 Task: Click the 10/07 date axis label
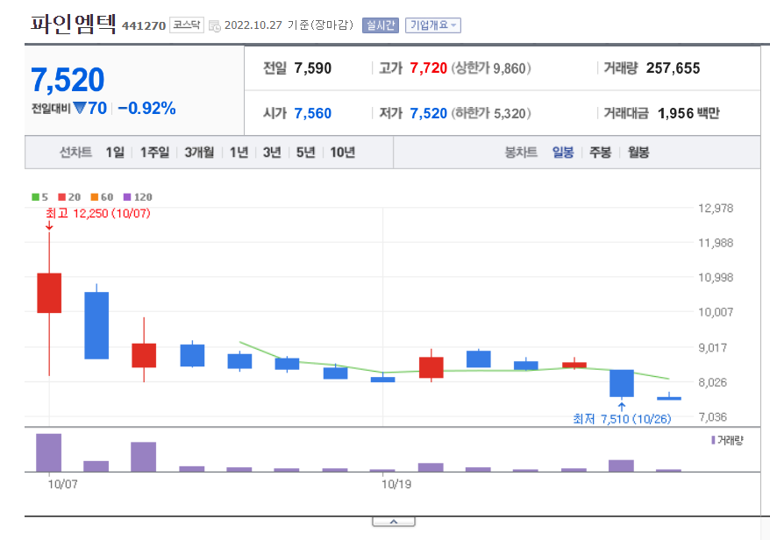coord(62,484)
